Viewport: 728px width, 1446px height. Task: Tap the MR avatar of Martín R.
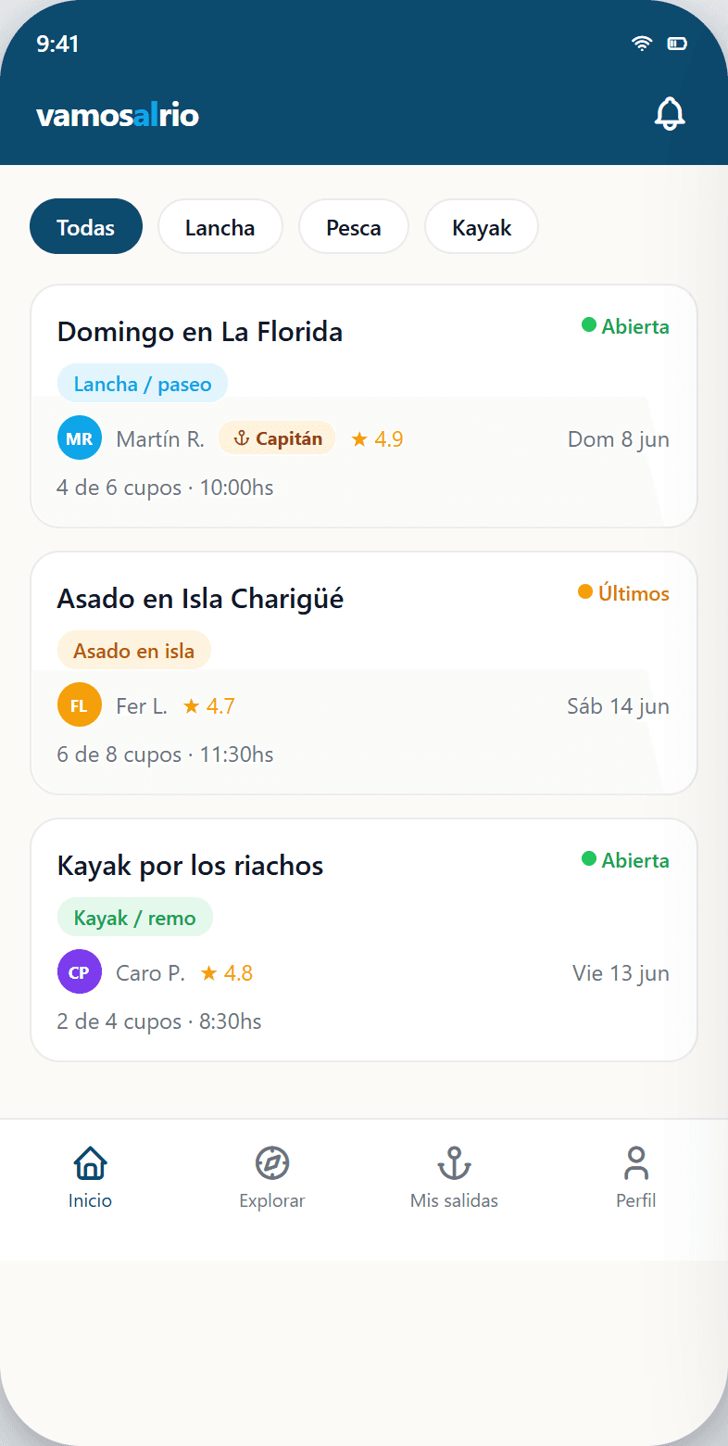click(x=80, y=438)
